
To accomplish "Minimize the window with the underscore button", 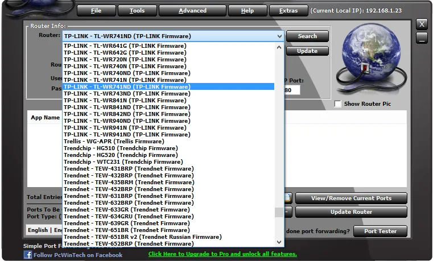I will [x=422, y=38].
